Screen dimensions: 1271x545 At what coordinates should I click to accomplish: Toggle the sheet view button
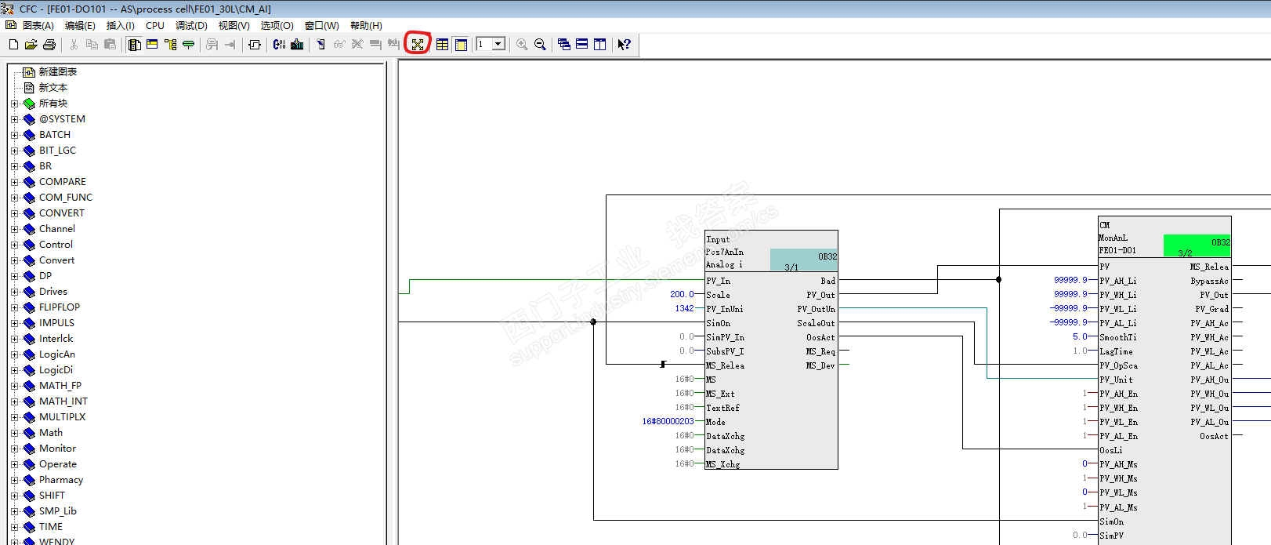point(461,45)
